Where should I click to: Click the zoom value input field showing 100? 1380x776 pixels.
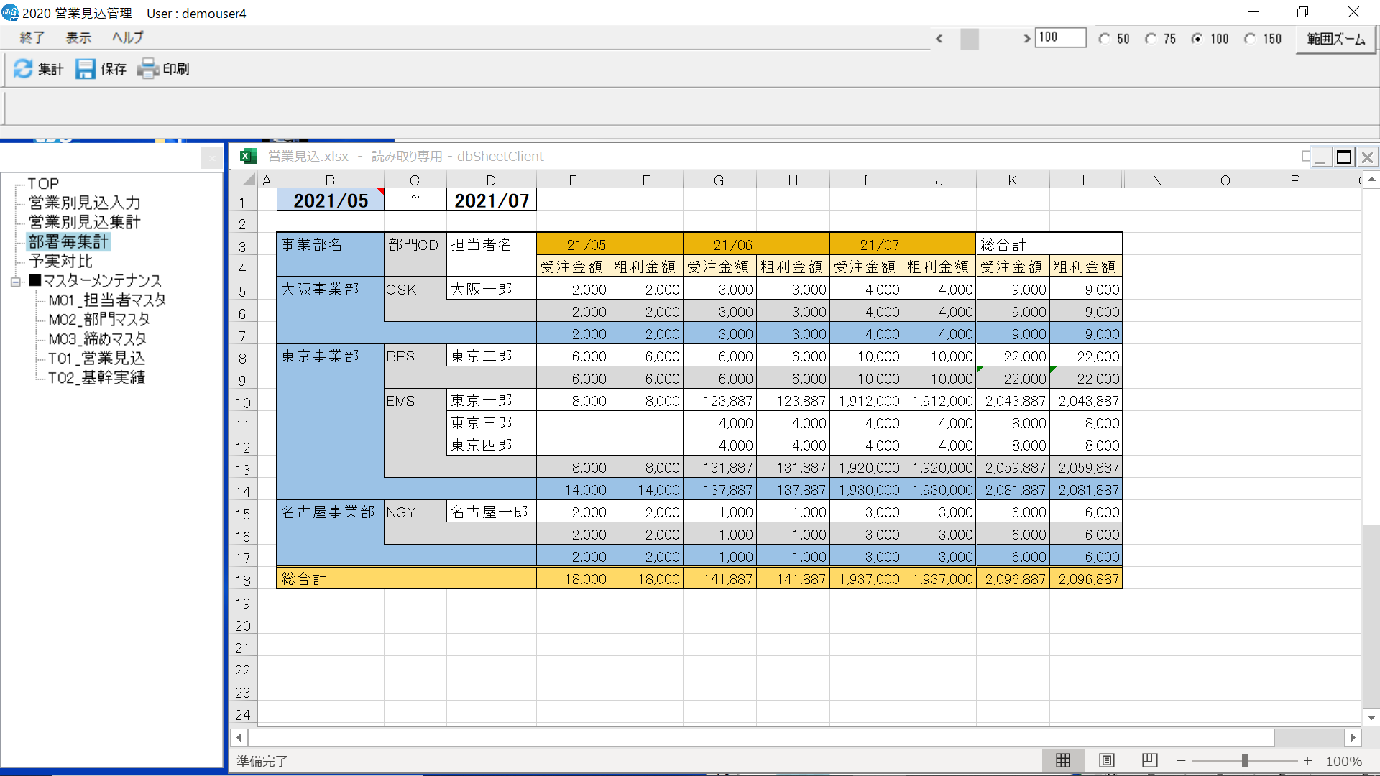click(x=1060, y=38)
